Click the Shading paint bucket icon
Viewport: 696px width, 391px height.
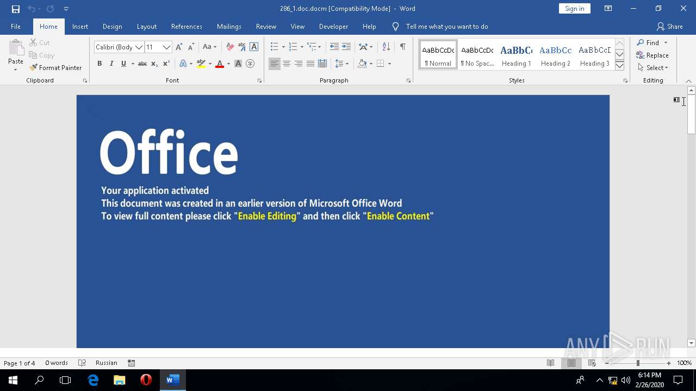(362, 64)
